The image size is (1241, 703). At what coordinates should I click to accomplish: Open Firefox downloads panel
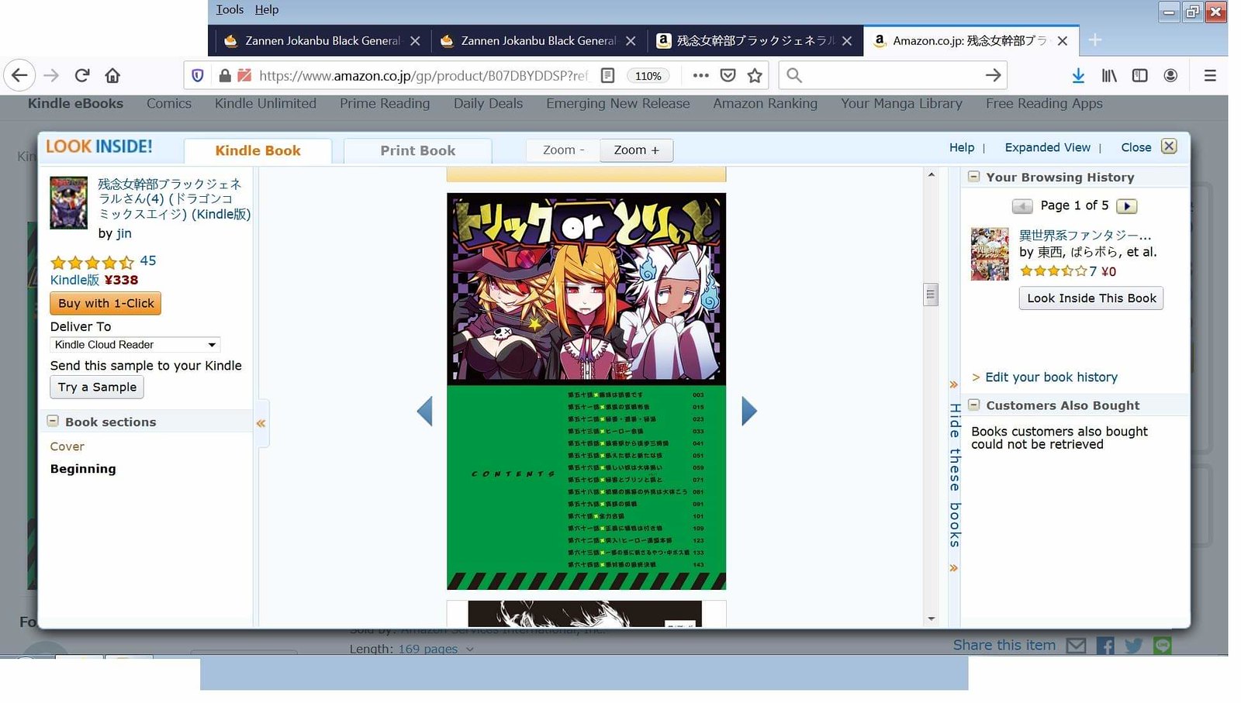pyautogui.click(x=1078, y=75)
